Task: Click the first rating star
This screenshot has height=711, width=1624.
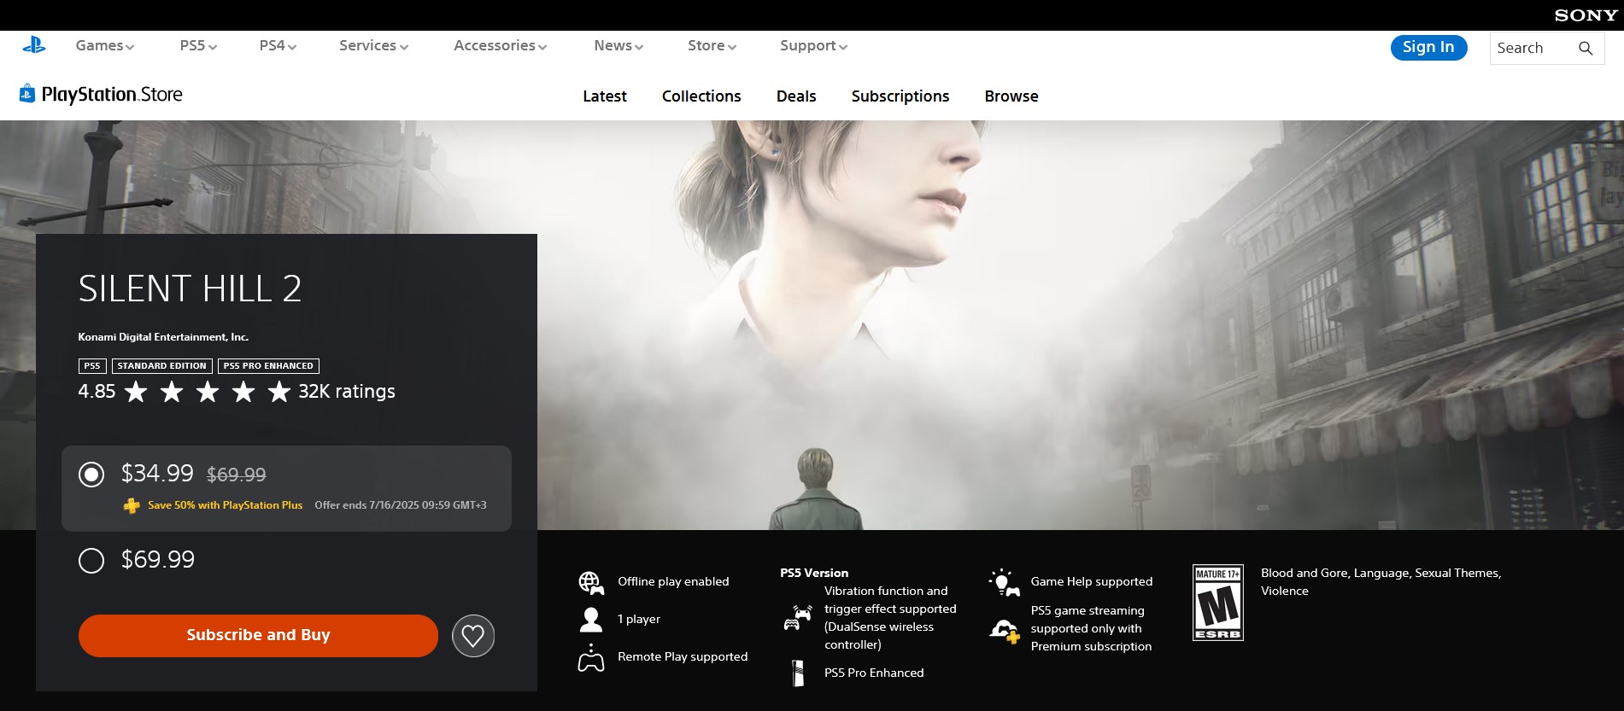Action: 136,392
